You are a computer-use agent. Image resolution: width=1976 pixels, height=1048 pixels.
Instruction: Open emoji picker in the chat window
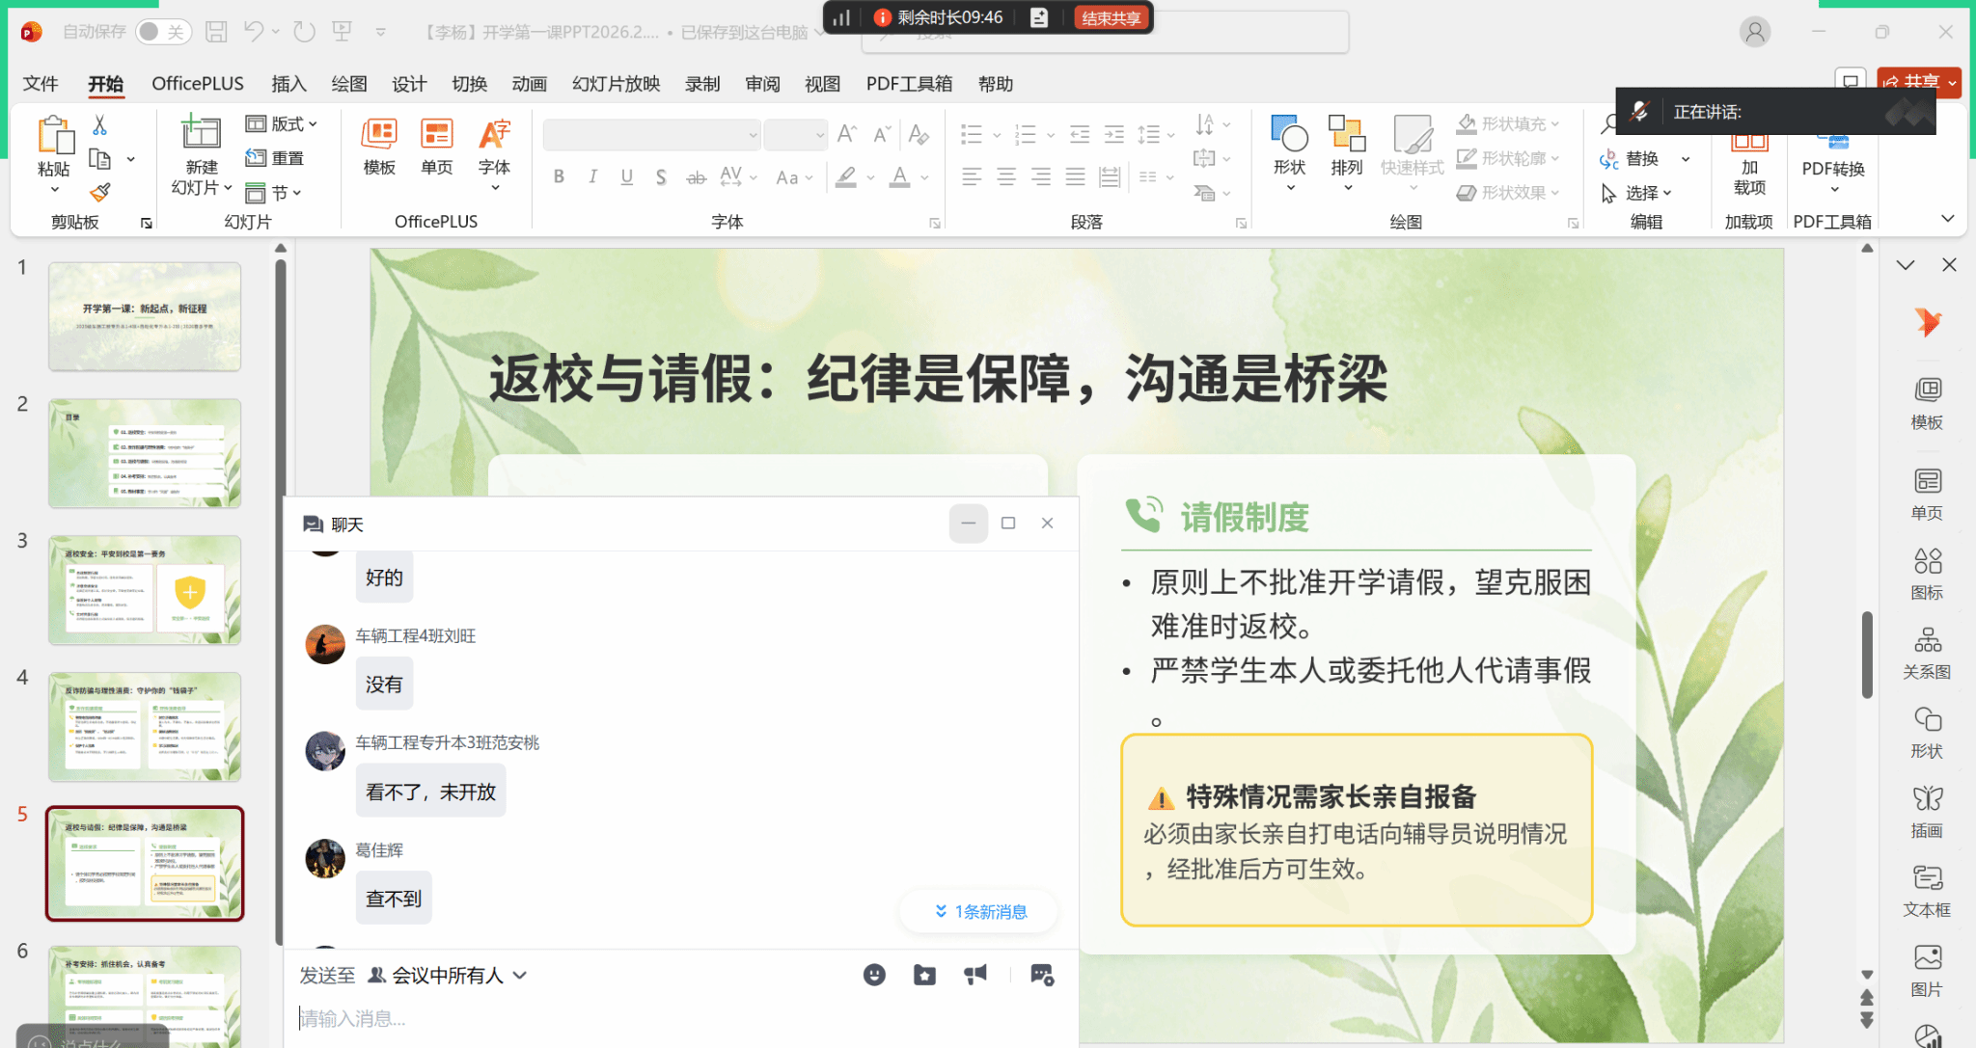(874, 975)
